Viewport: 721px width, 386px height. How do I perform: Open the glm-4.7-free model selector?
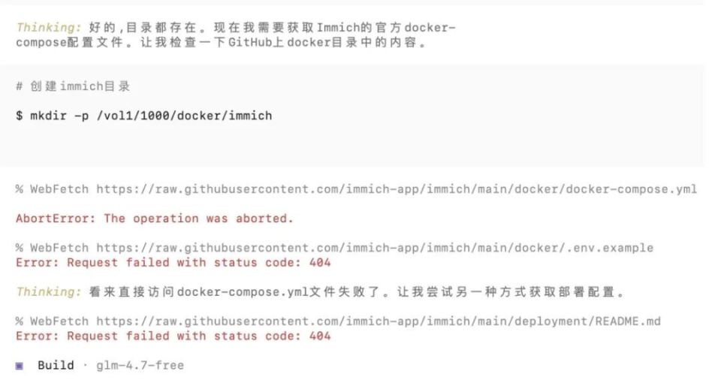point(140,366)
